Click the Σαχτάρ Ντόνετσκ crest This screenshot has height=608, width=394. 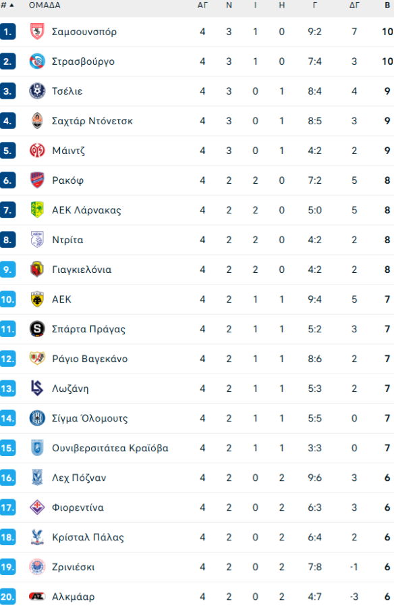tap(37, 120)
